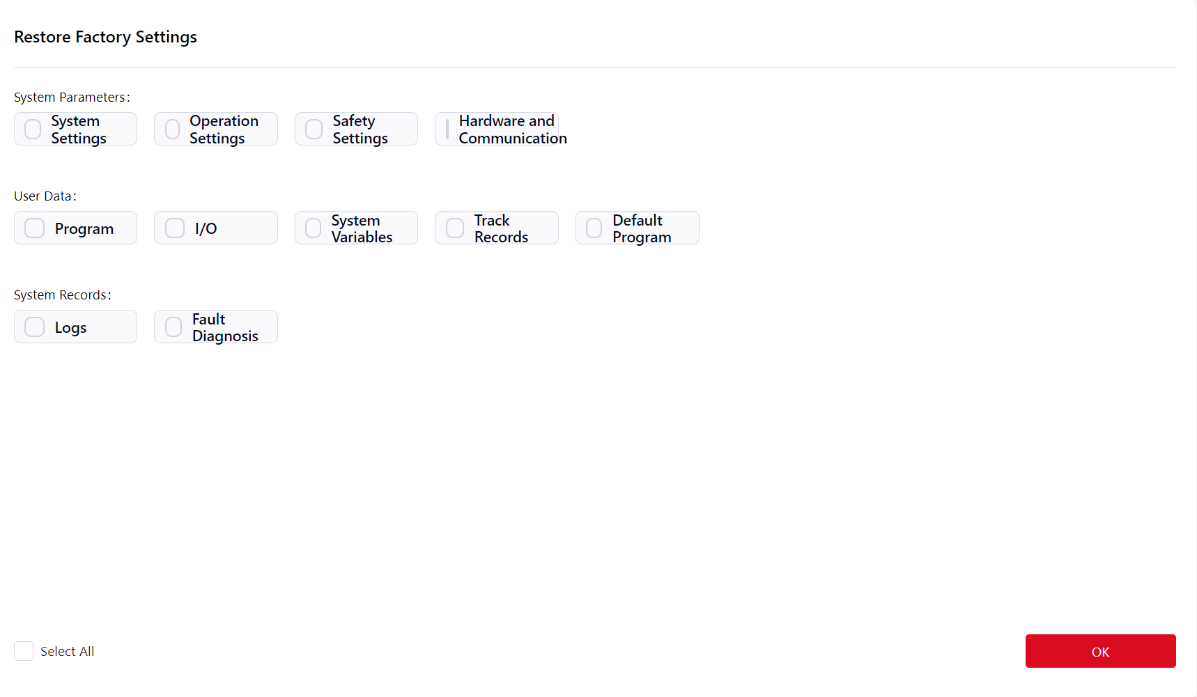
Task: Mark the I/O option for reset
Action: click(174, 228)
